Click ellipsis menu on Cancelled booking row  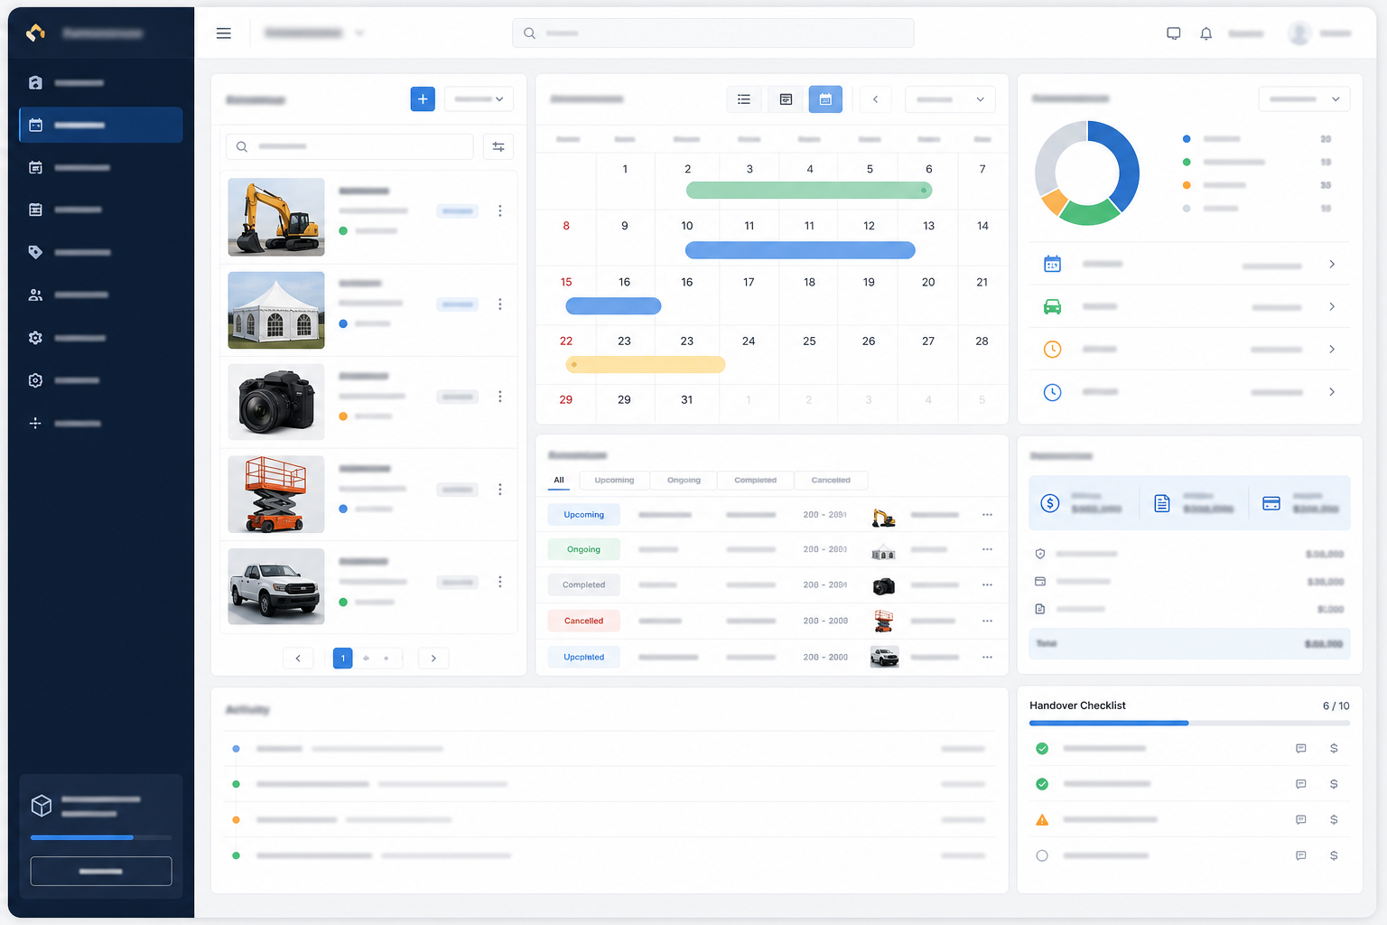click(x=987, y=621)
